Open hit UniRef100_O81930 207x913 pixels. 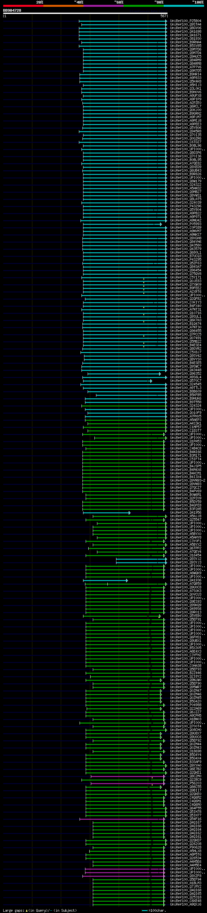coord(185,39)
